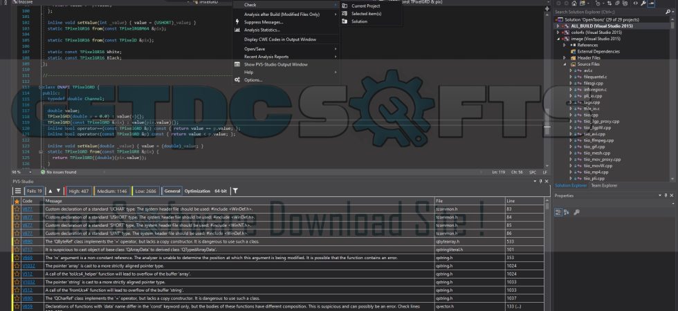Screen dimensions: 678x311
Task: Click the Show All Files icon in Solution Explorer
Action: coord(625,3)
